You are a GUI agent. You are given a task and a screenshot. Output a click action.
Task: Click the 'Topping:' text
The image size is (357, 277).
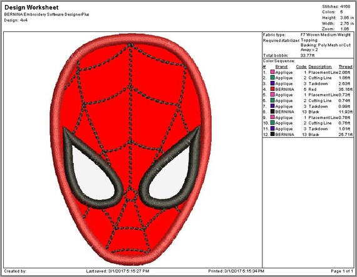click(309, 40)
